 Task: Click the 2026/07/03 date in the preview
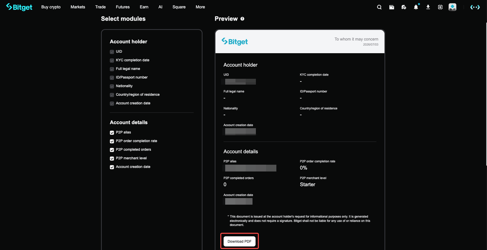371,45
